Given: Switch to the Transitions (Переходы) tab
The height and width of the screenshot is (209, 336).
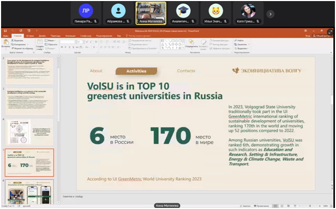Looking at the screenshot, I should click(x=56, y=36).
